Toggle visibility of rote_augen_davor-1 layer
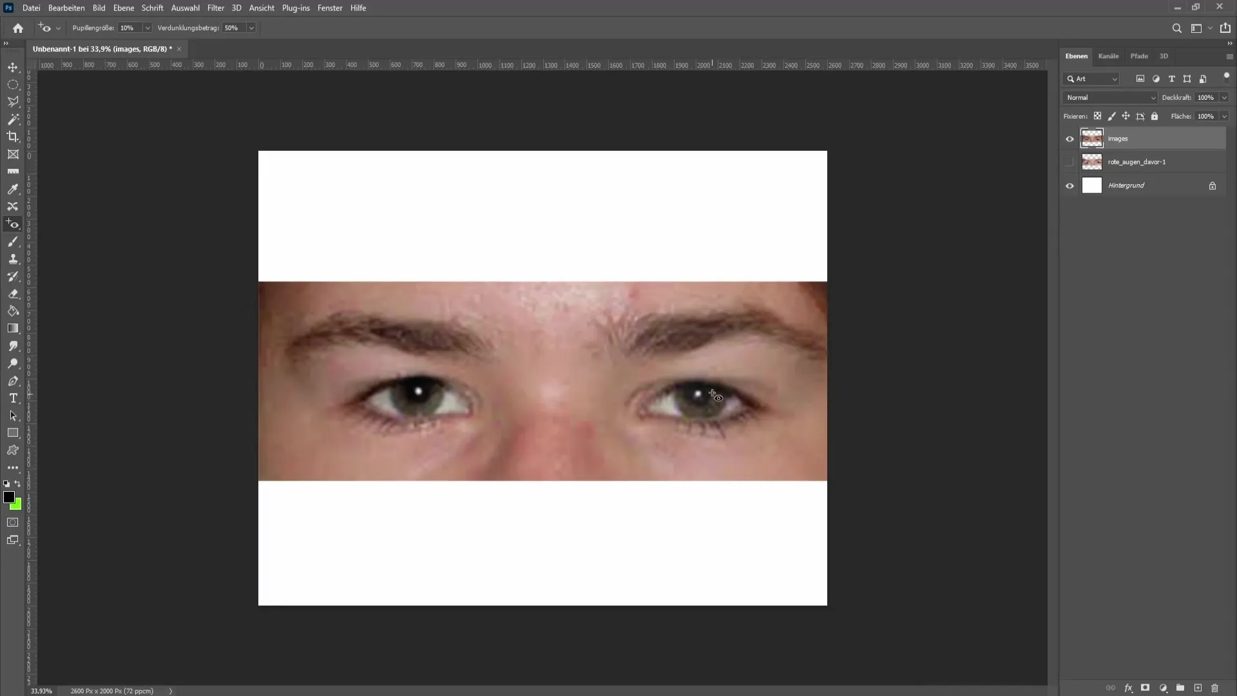This screenshot has width=1237, height=696. point(1069,162)
